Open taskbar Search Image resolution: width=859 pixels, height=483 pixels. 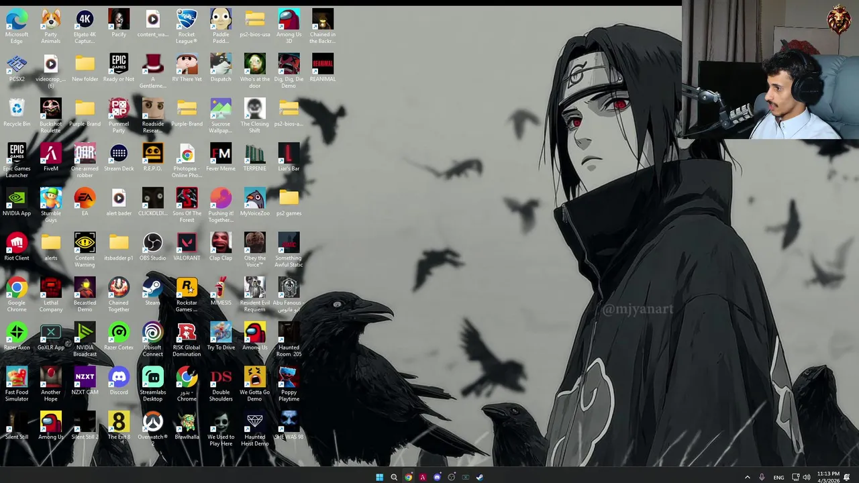pyautogui.click(x=394, y=477)
